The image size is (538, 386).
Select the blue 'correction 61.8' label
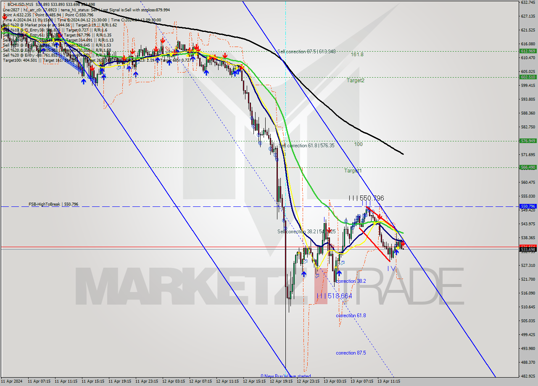point(351,316)
